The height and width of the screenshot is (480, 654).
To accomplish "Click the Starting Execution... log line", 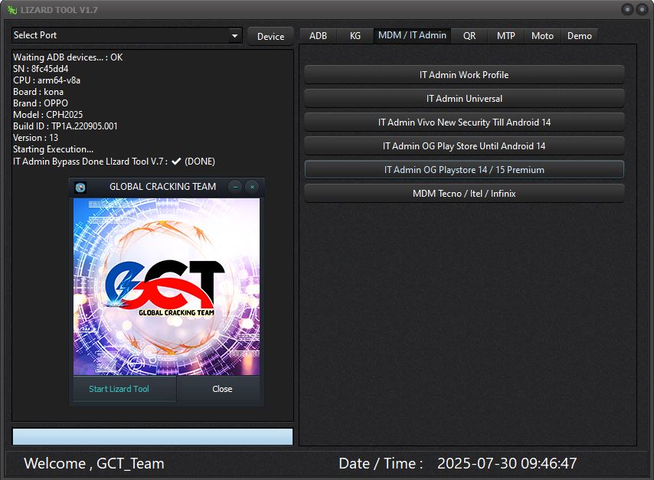I will pyautogui.click(x=53, y=149).
